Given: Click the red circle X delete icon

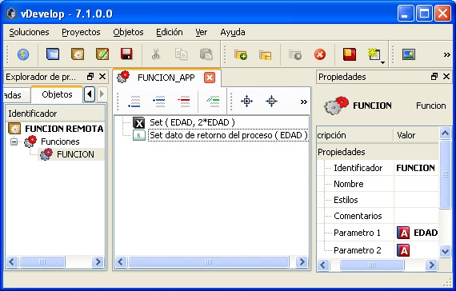Looking at the screenshot, I should [320, 54].
